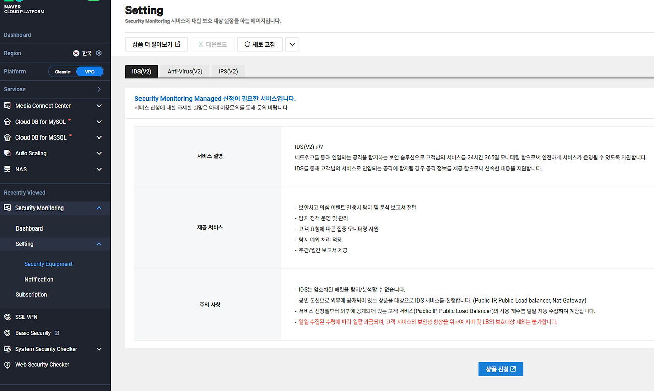Expand System Security Checker chevron

click(99, 349)
